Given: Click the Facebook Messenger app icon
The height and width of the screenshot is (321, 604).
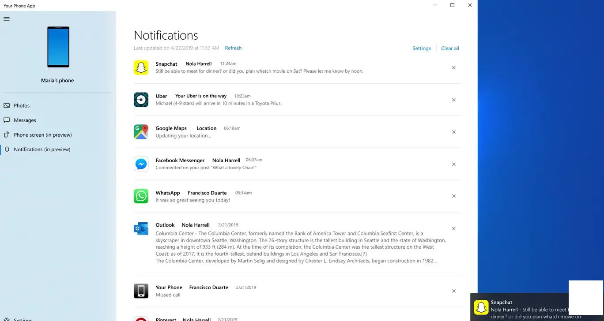Looking at the screenshot, I should (x=141, y=164).
